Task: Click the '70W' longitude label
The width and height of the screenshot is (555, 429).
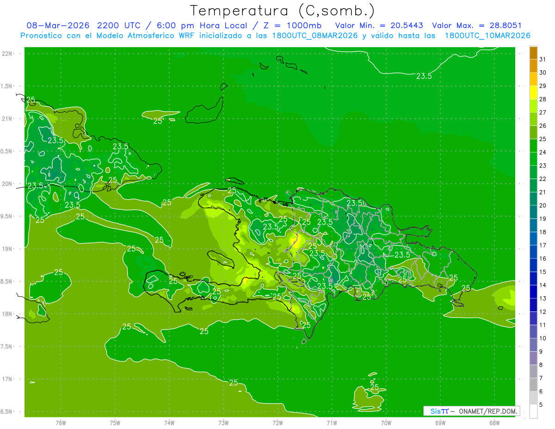Action: pos(386,423)
